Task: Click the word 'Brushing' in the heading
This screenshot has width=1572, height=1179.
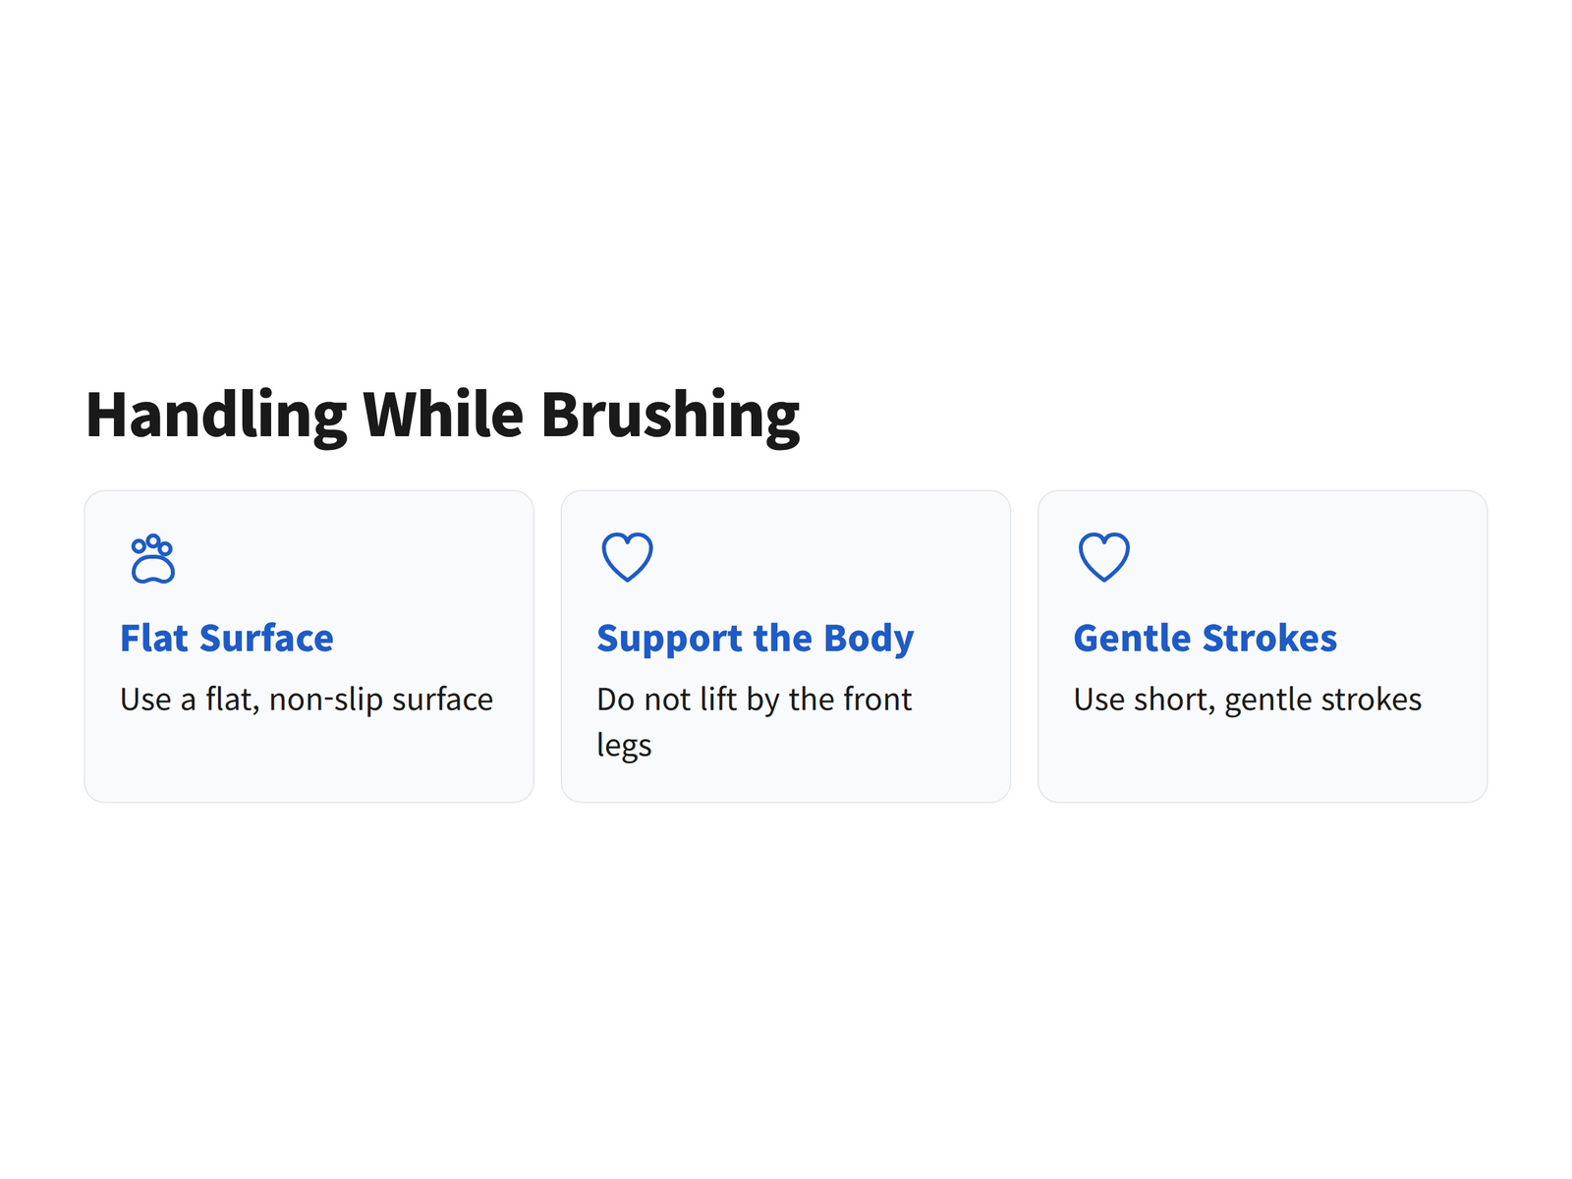Action: point(670,417)
